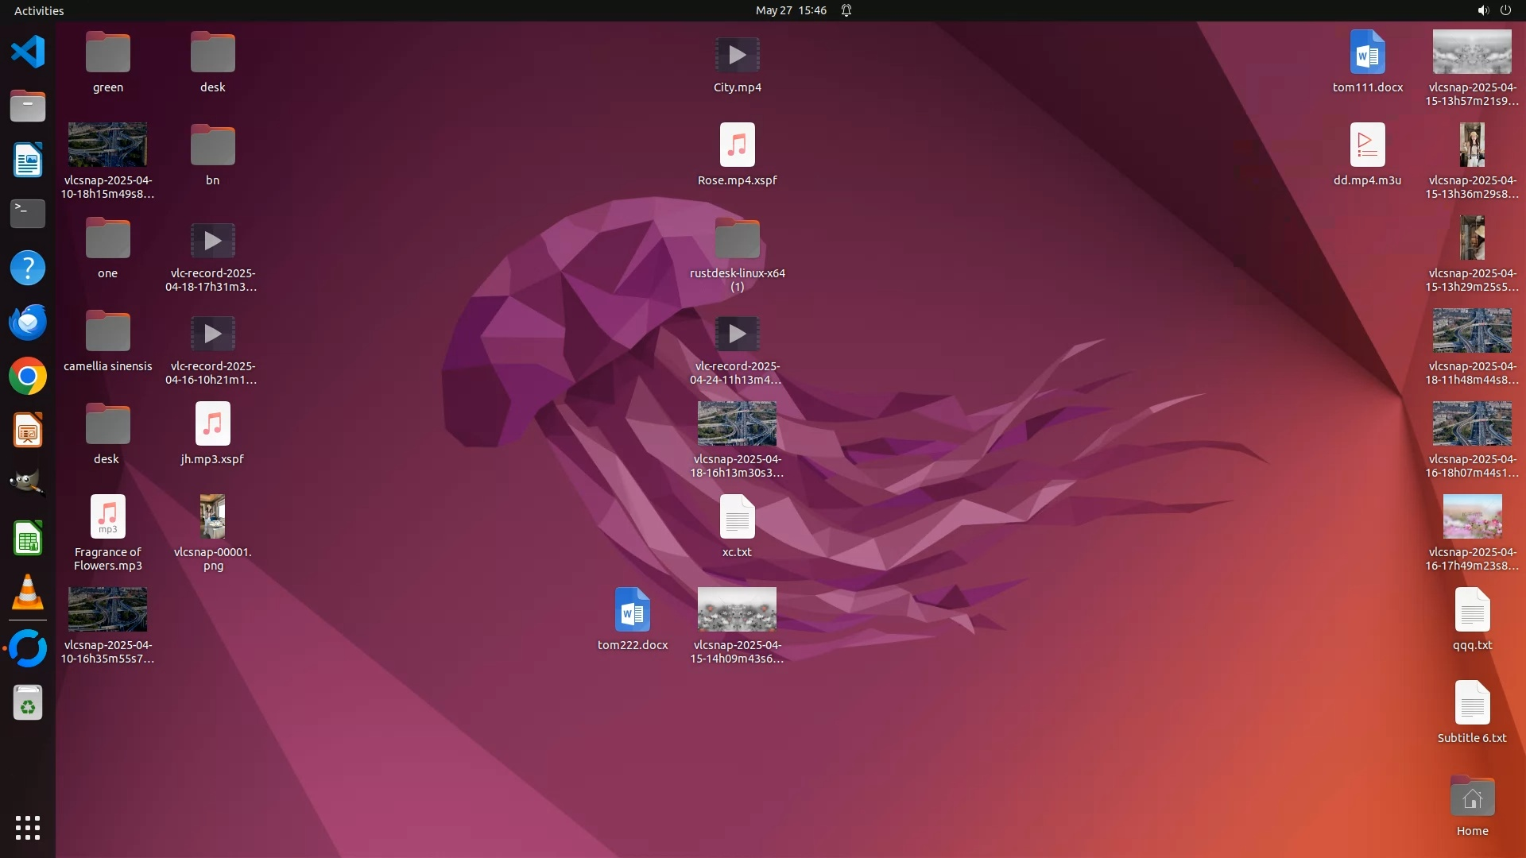Open Visual Studio Code from the dock

coord(28,52)
